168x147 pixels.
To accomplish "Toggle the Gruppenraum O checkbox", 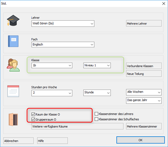I will click(x=33, y=120).
